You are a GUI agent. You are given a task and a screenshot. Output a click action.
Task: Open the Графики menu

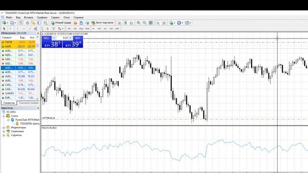(x=42, y=17)
